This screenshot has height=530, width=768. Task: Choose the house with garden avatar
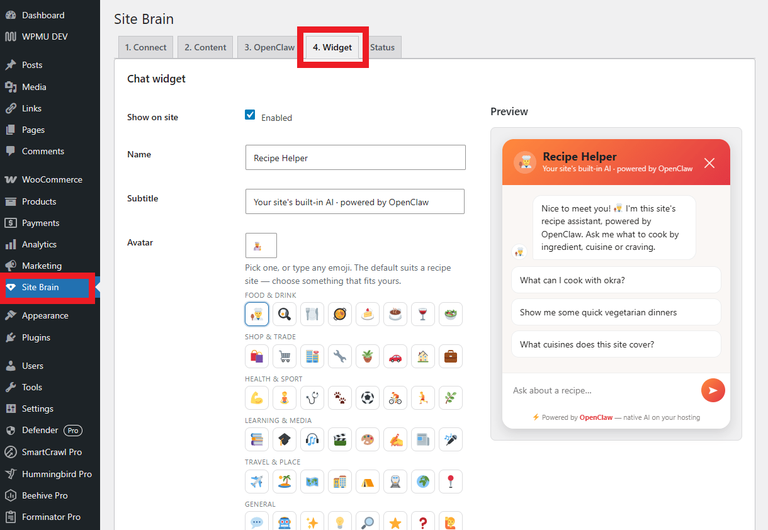(423, 356)
